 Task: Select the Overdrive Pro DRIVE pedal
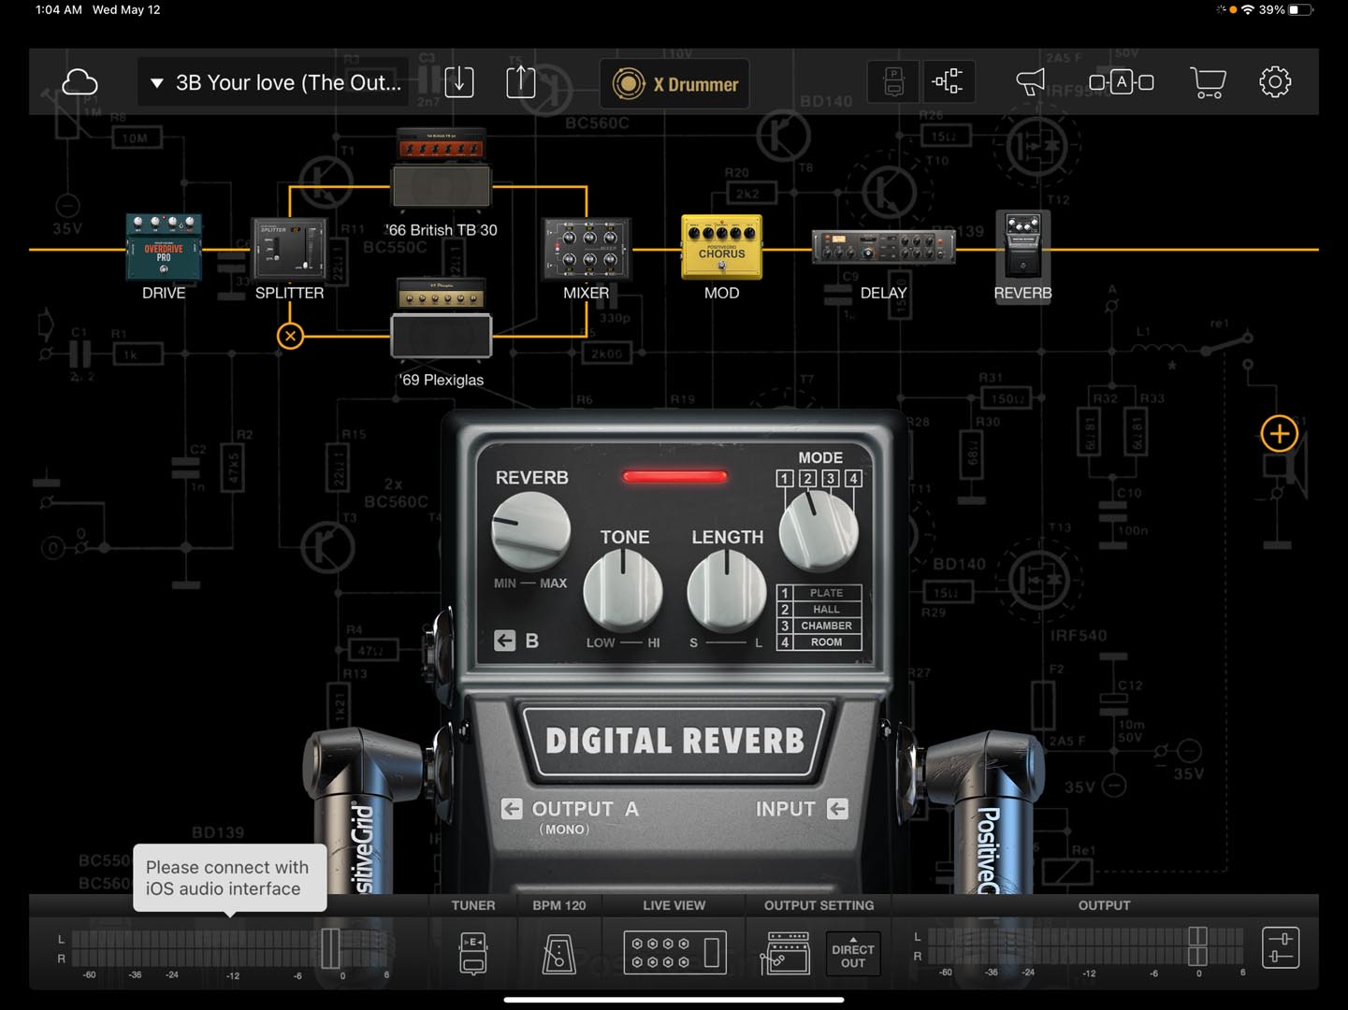click(x=164, y=247)
